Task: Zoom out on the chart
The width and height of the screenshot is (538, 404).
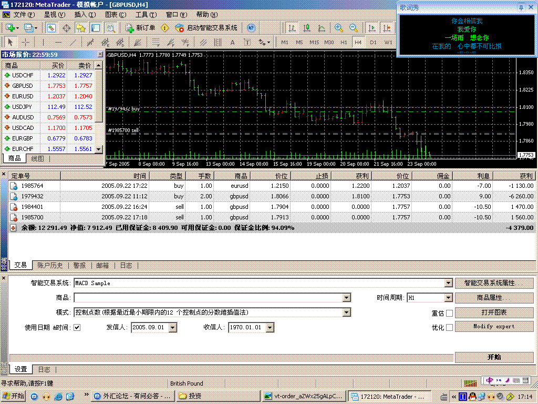Action: click(x=354, y=28)
